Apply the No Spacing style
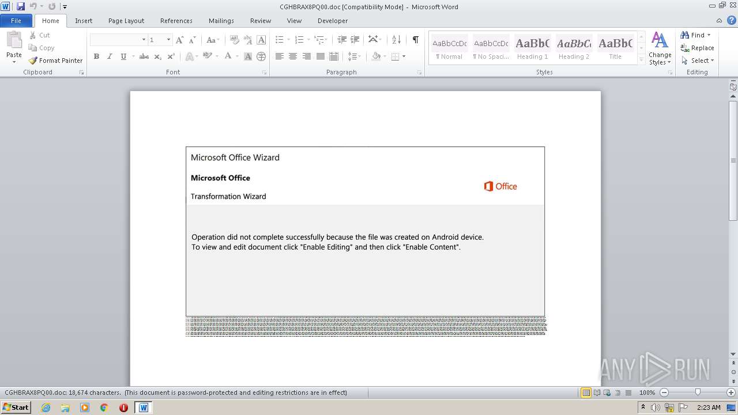This screenshot has width=738, height=415. coord(491,48)
